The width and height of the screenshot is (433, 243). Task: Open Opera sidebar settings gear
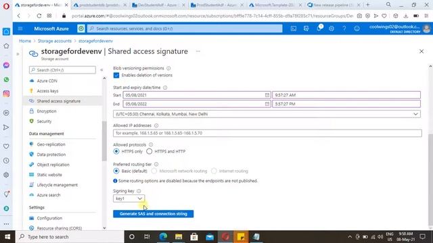[x=6, y=175]
